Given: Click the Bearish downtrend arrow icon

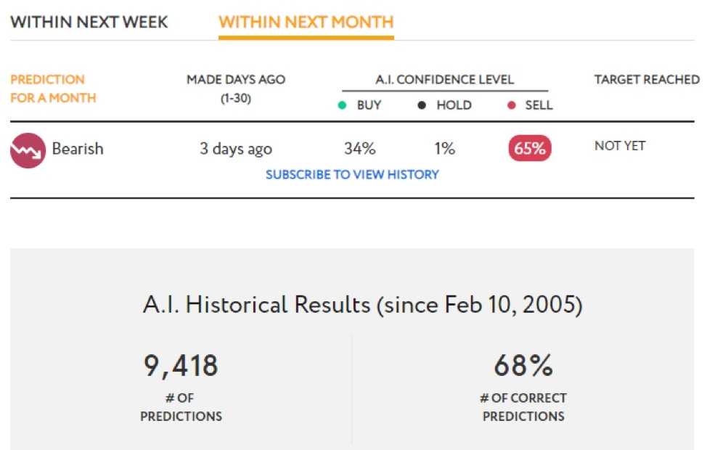Looking at the screenshot, I should point(28,150).
